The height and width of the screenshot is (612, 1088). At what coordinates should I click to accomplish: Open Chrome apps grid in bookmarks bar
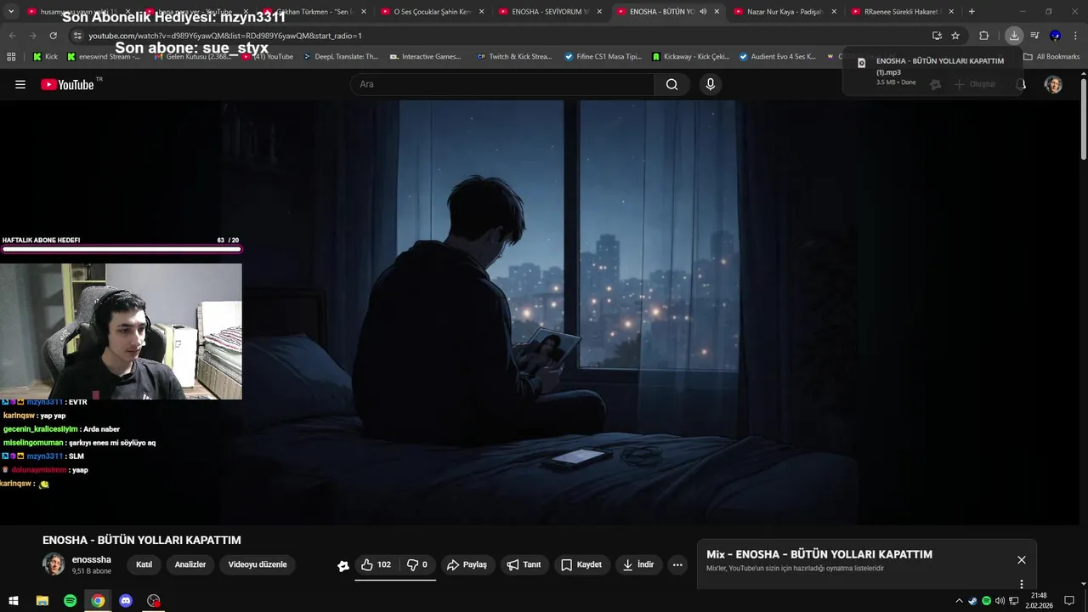coord(11,57)
